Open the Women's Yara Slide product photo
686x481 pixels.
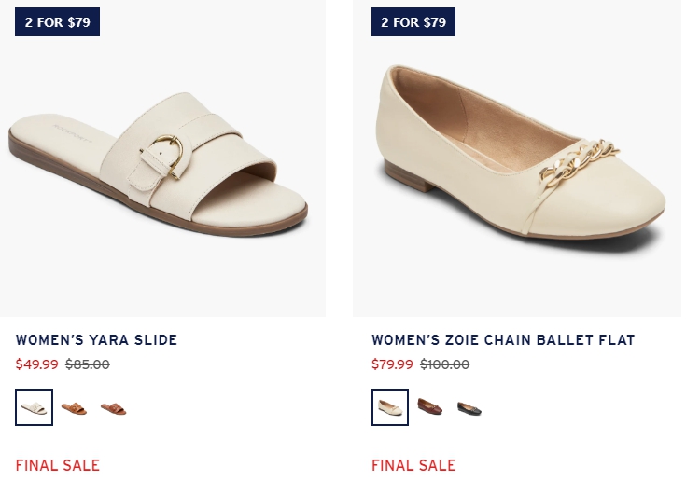162,158
